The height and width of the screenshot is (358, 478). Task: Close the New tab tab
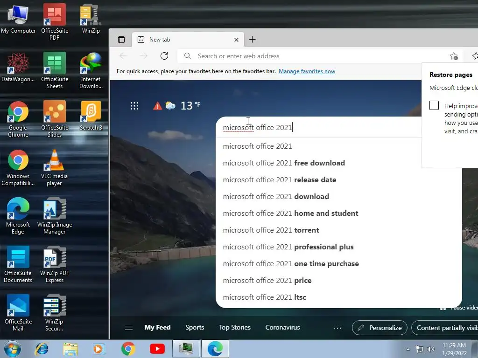(x=236, y=40)
